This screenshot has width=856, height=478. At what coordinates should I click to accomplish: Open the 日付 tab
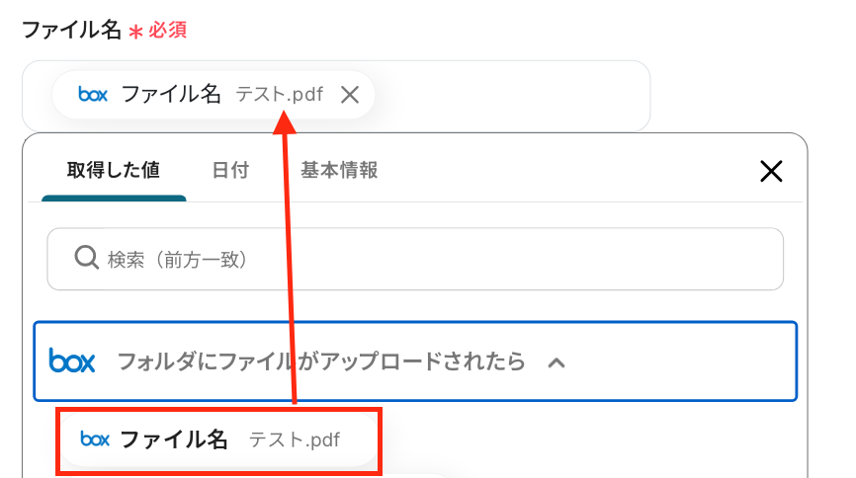(x=230, y=170)
